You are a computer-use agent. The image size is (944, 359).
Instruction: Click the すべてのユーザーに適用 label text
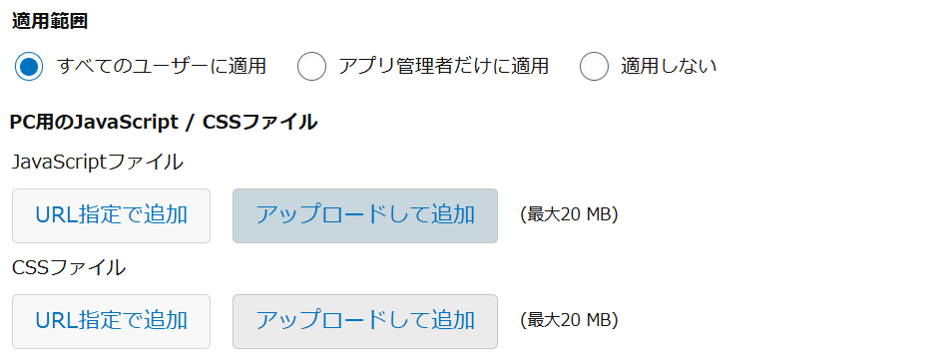click(162, 66)
